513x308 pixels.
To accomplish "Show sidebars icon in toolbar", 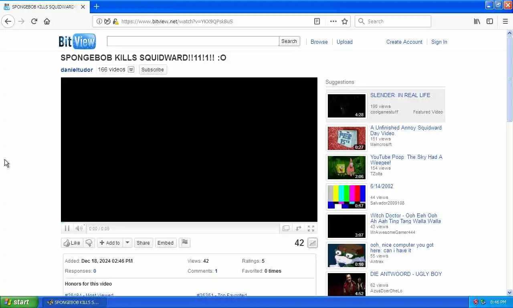I will [490, 21].
